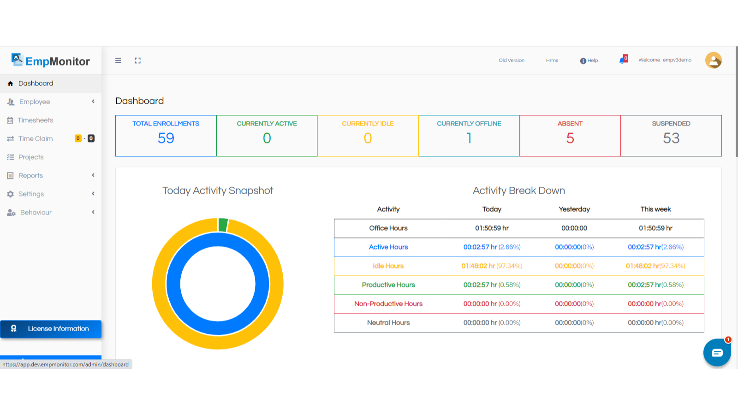Image resolution: width=738 pixels, height=415 pixels.
Task: Click the This week column header
Action: coord(655,209)
